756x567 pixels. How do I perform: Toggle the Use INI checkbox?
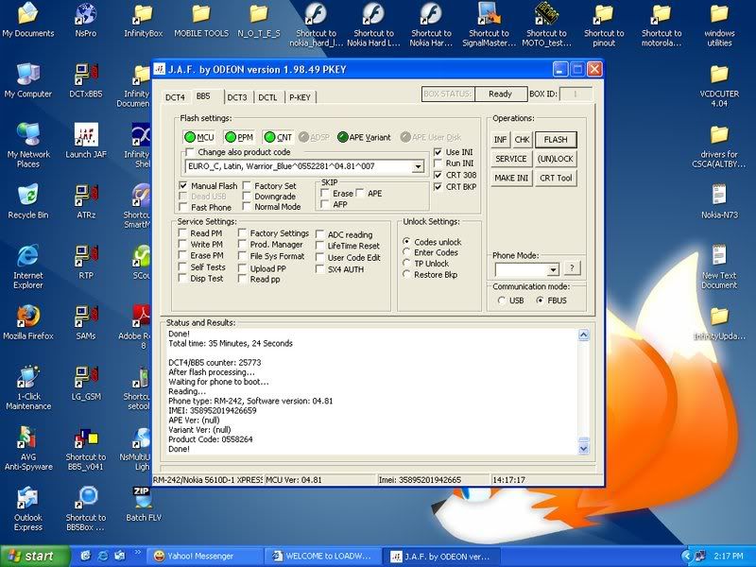click(x=438, y=152)
